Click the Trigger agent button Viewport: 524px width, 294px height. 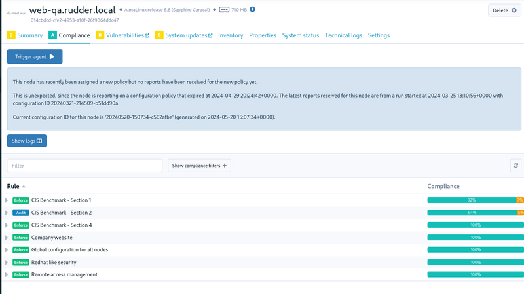point(35,56)
